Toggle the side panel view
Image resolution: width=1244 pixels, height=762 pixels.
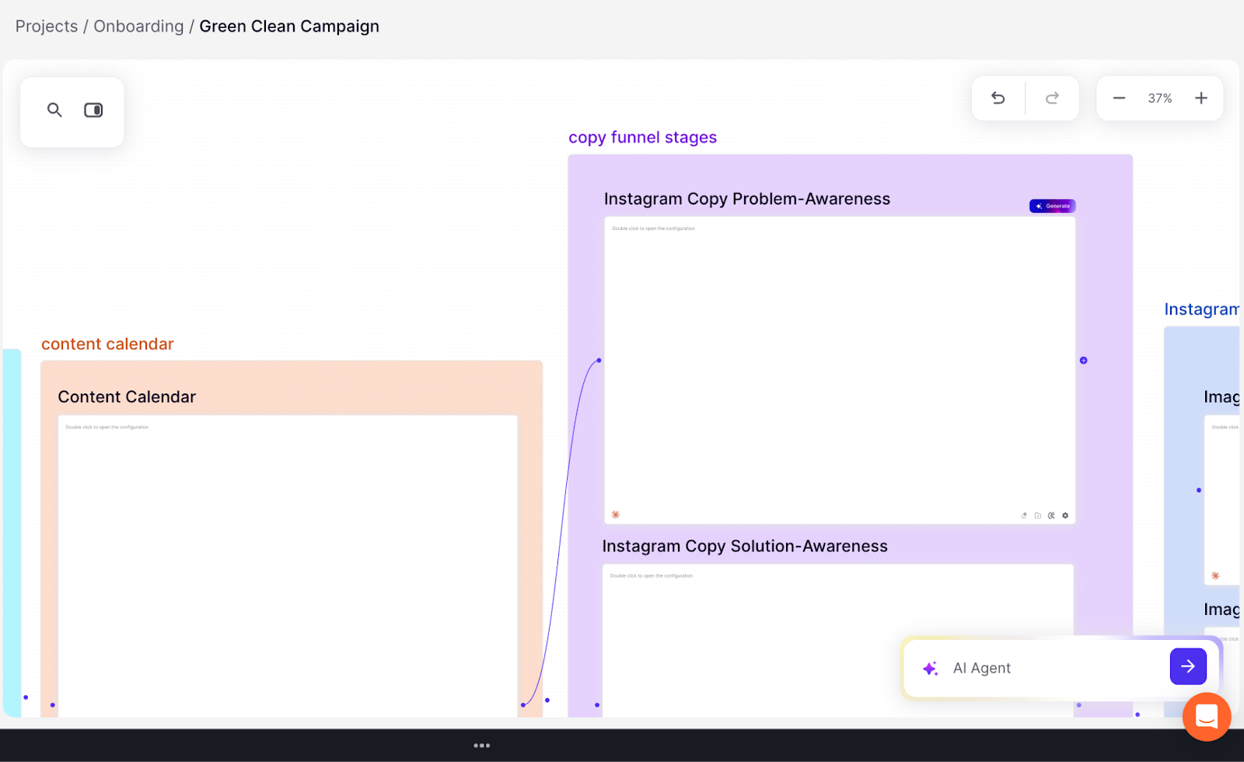93,110
